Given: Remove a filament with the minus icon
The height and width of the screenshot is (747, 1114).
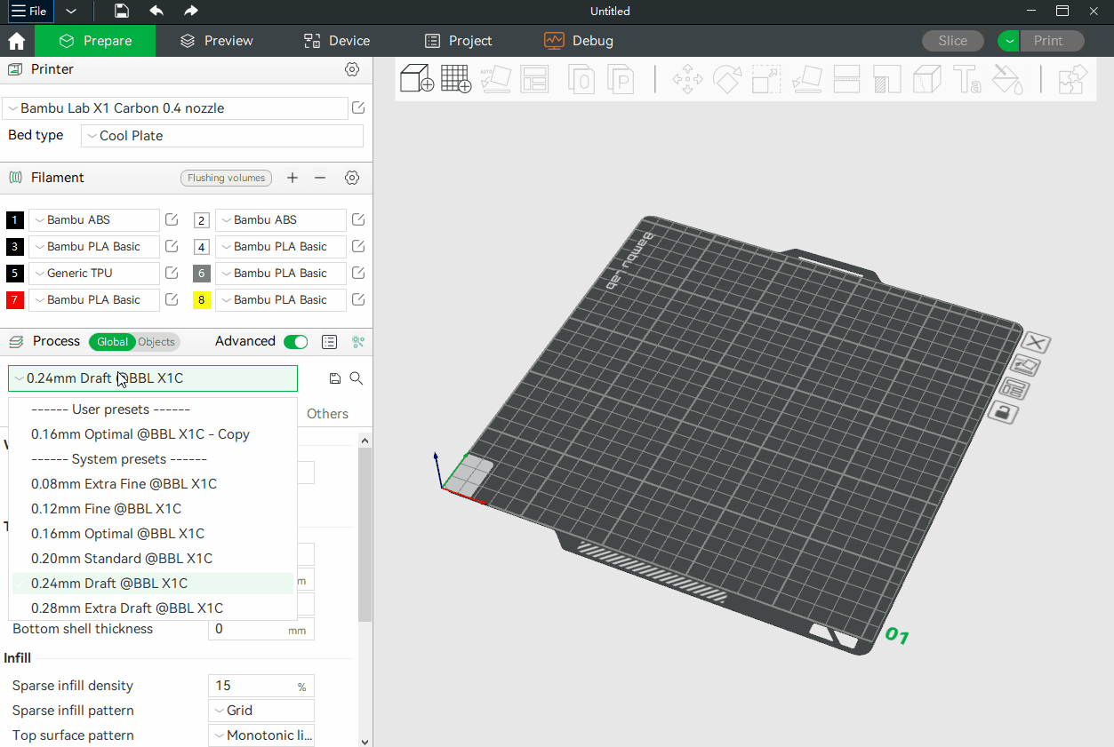Looking at the screenshot, I should (x=320, y=178).
